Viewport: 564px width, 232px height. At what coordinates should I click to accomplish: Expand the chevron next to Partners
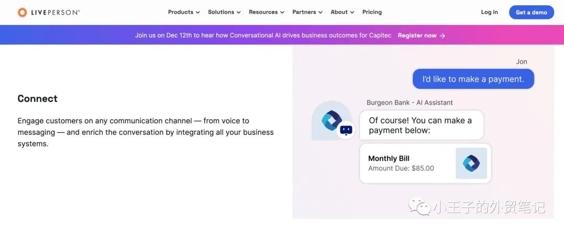coord(321,12)
